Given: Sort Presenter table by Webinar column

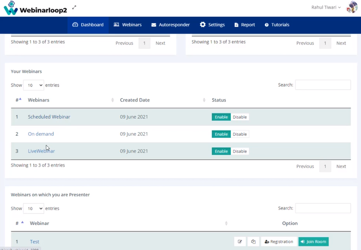Looking at the screenshot, I should [39, 223].
